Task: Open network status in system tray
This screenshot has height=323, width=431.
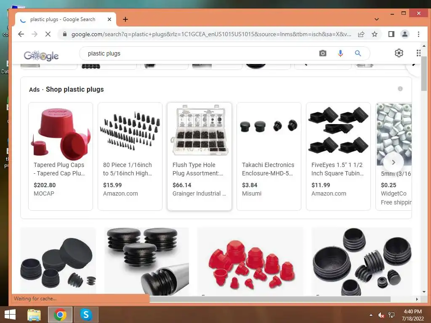Action: point(391,315)
